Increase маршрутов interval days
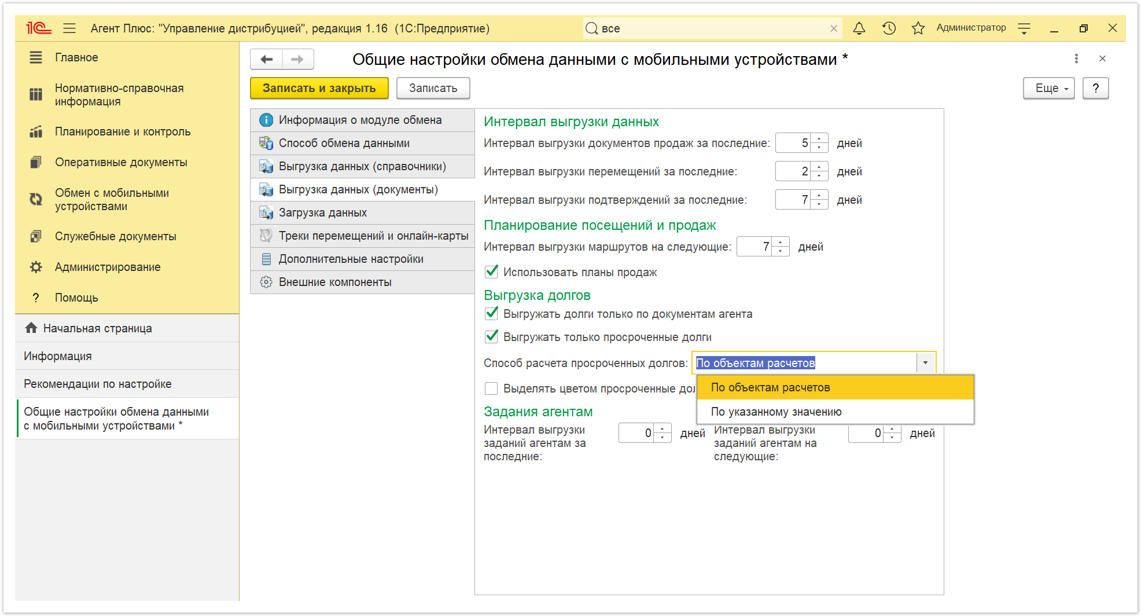Image resolution: width=1141 pixels, height=616 pixels. pos(780,242)
